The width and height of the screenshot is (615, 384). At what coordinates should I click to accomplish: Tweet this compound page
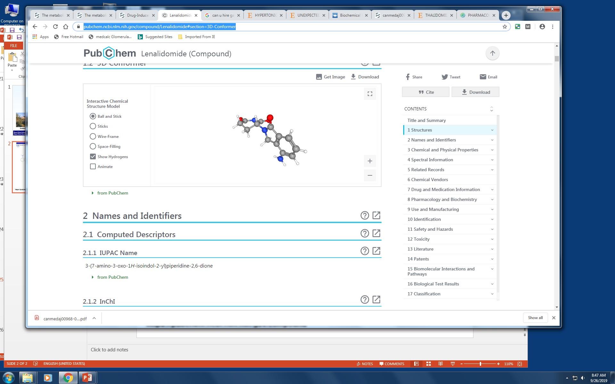pyautogui.click(x=451, y=77)
